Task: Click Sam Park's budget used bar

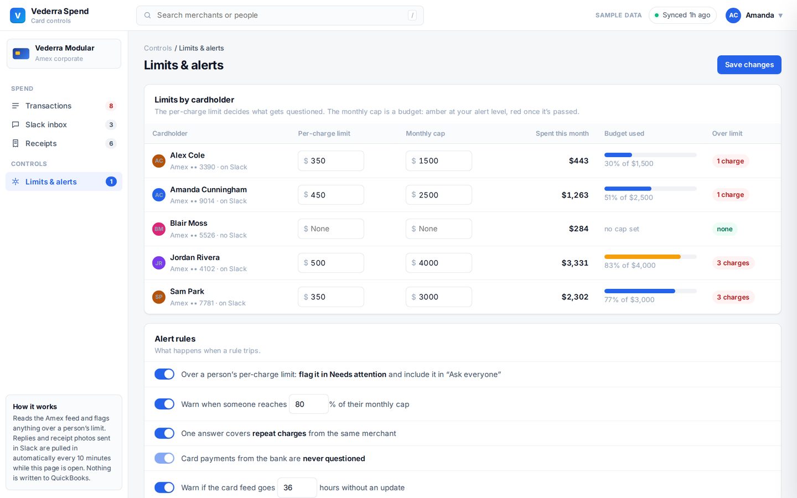Action: point(650,291)
